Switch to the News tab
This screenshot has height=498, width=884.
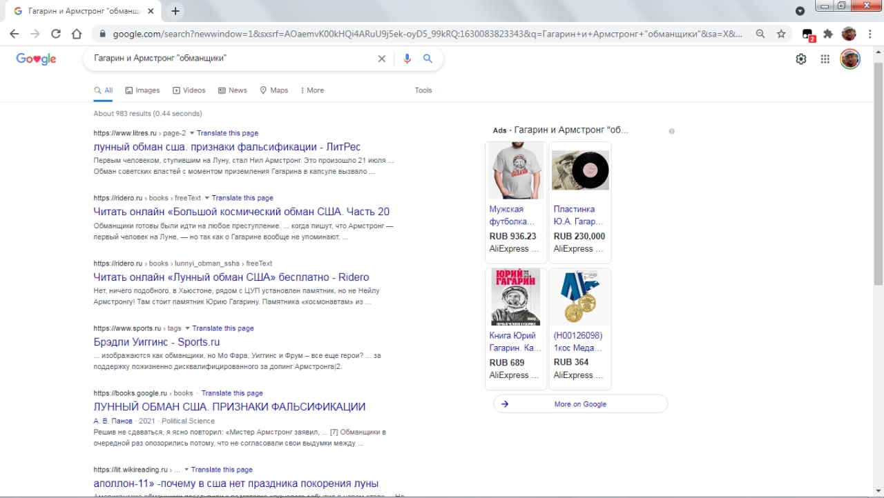point(233,90)
